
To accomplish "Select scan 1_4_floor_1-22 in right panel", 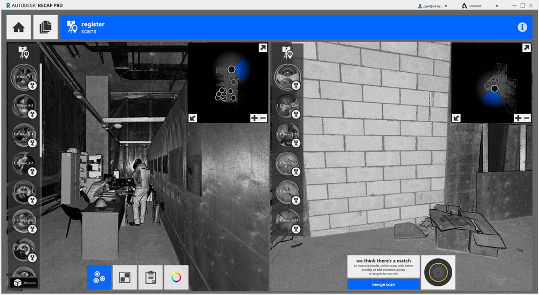I will (x=287, y=163).
